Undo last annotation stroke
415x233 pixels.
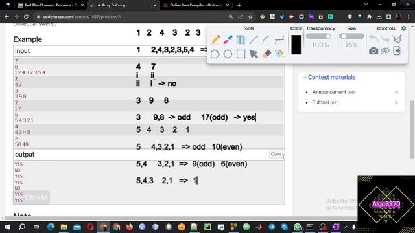373,39
